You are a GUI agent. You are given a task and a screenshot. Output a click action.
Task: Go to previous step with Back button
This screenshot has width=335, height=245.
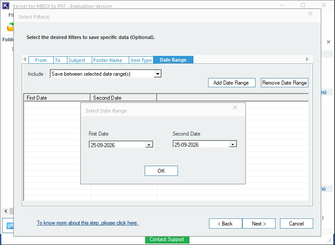[225, 223]
